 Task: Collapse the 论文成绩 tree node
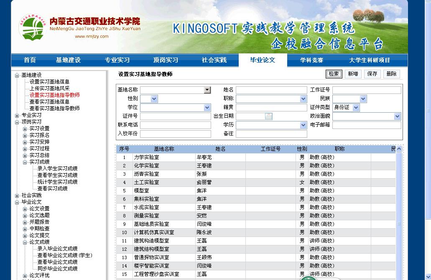click(25, 242)
